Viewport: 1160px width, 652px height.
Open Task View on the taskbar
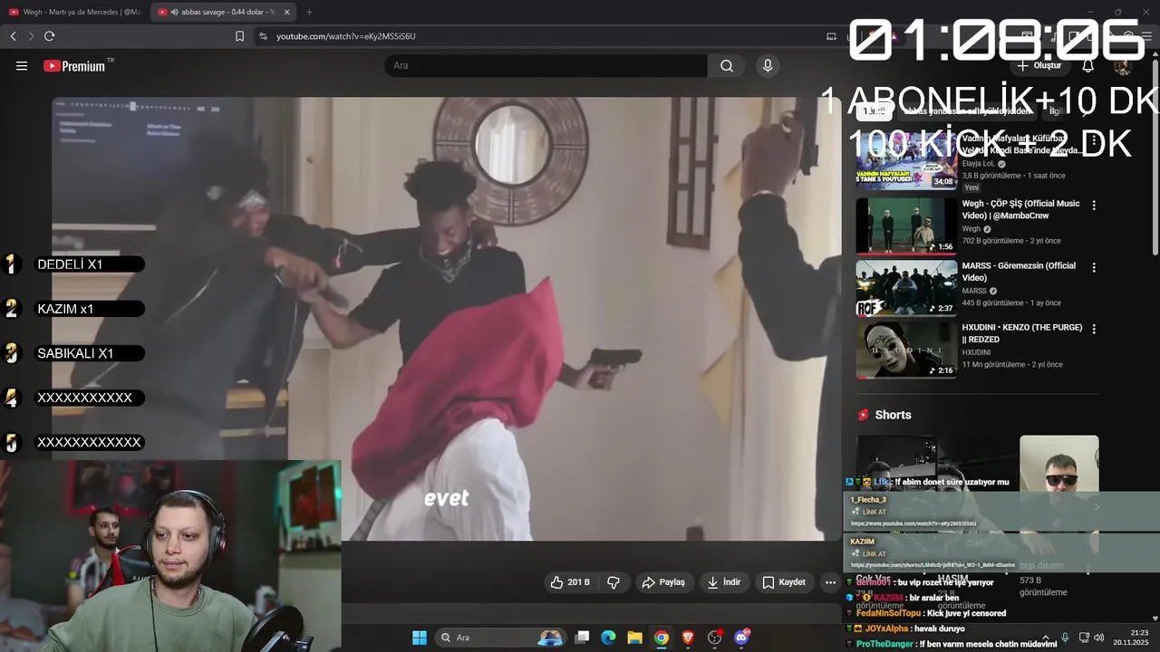(x=583, y=638)
